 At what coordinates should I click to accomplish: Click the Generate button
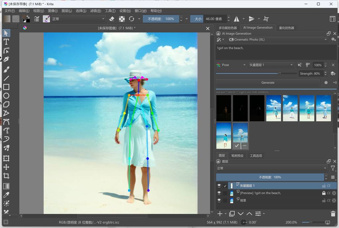(268, 82)
